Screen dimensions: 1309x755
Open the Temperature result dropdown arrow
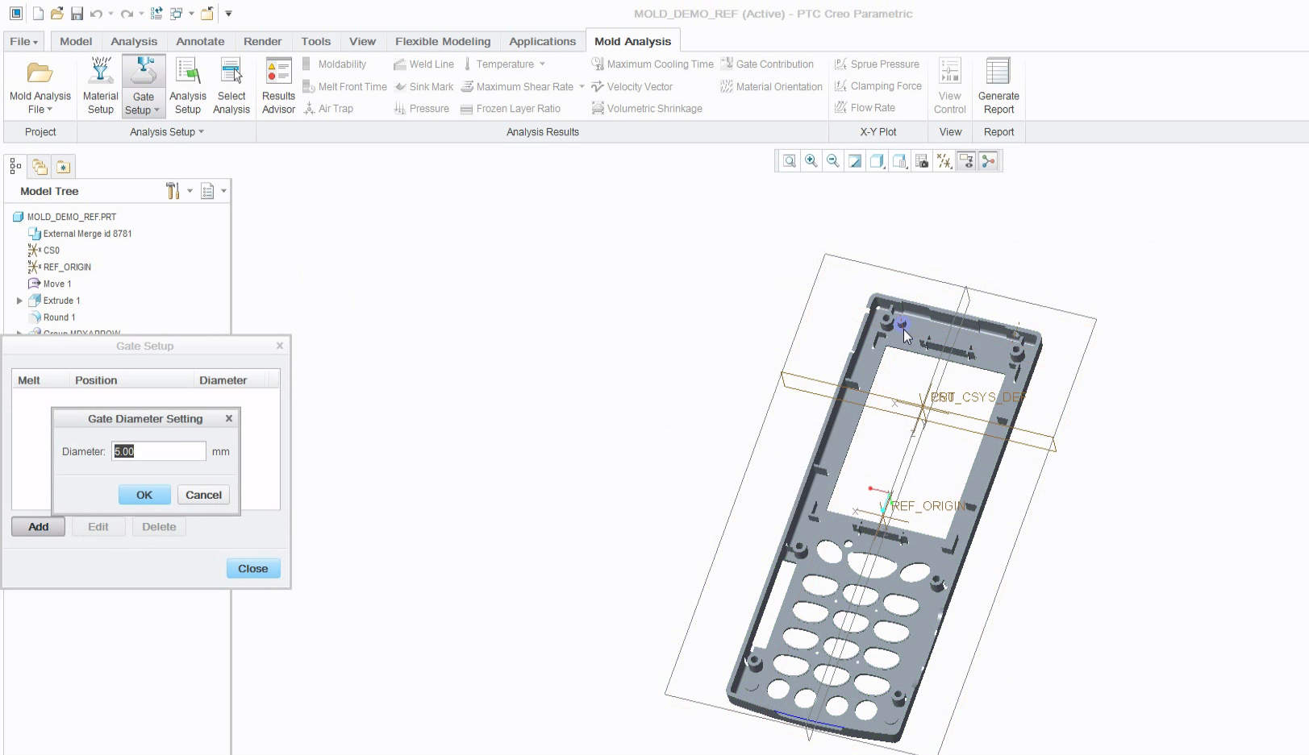542,64
